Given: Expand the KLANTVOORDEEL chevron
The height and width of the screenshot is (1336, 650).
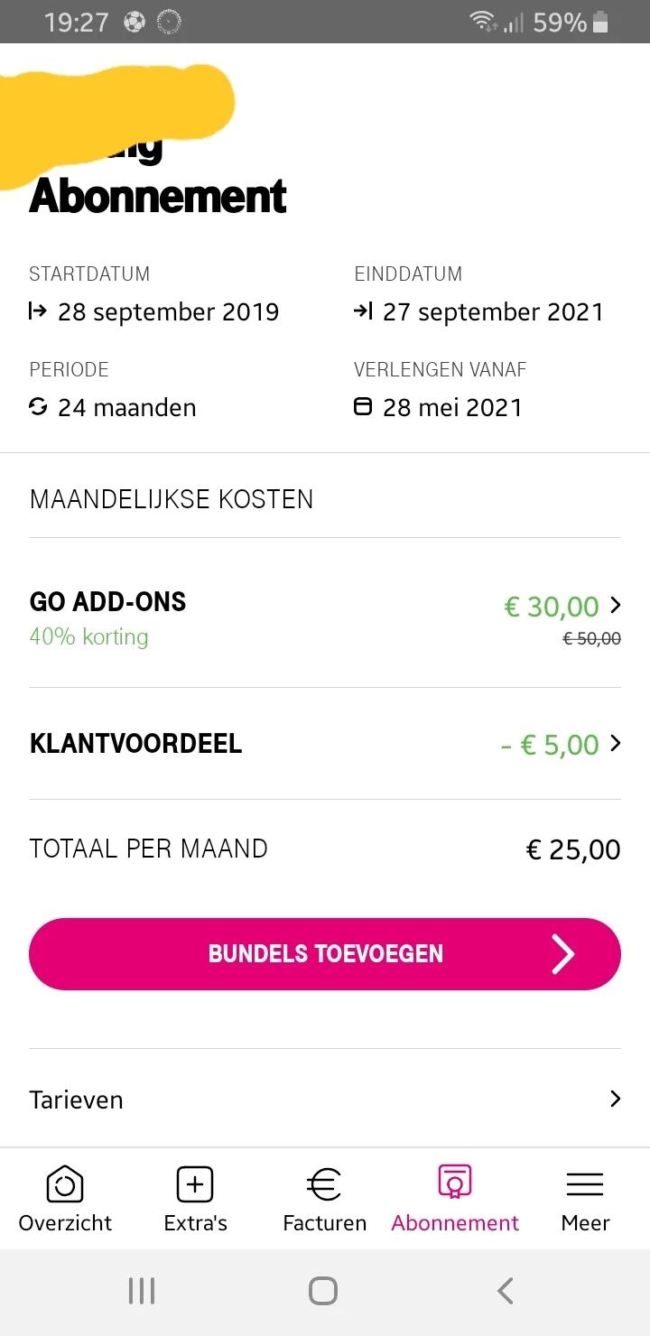Looking at the screenshot, I should tap(616, 743).
